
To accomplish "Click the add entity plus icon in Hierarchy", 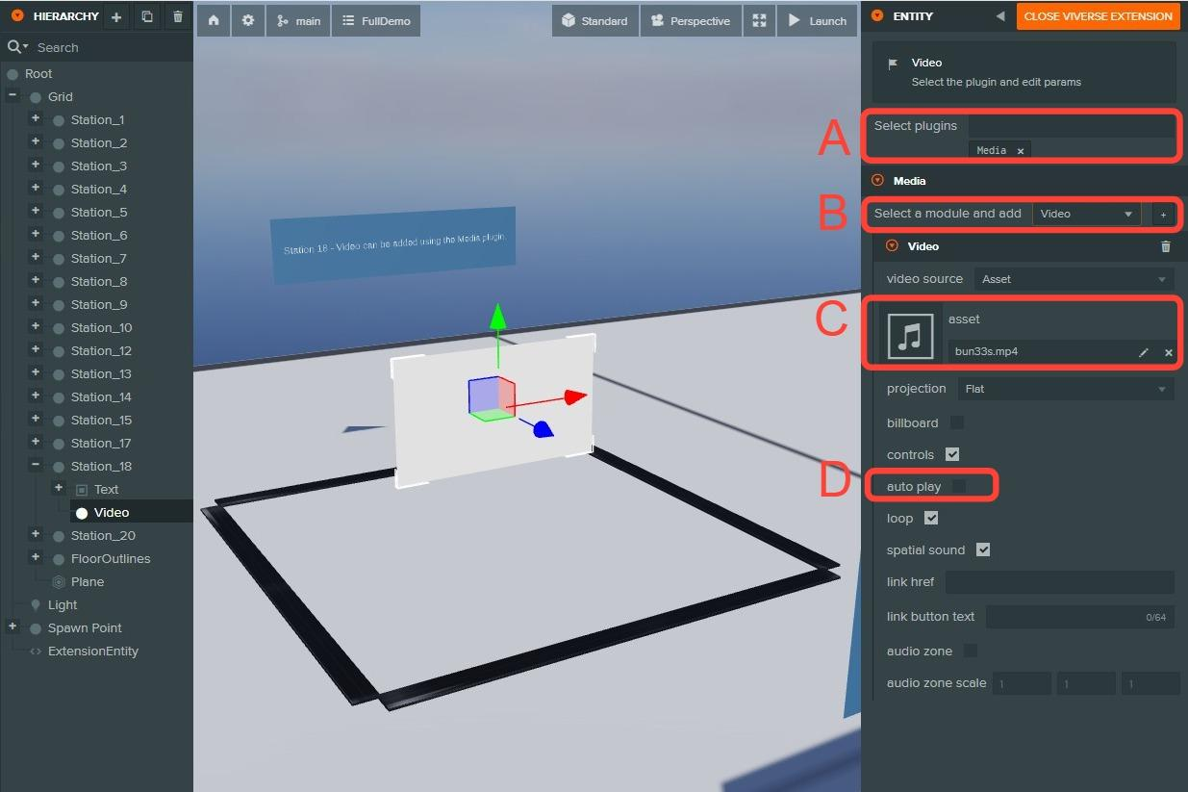I will click(x=116, y=17).
